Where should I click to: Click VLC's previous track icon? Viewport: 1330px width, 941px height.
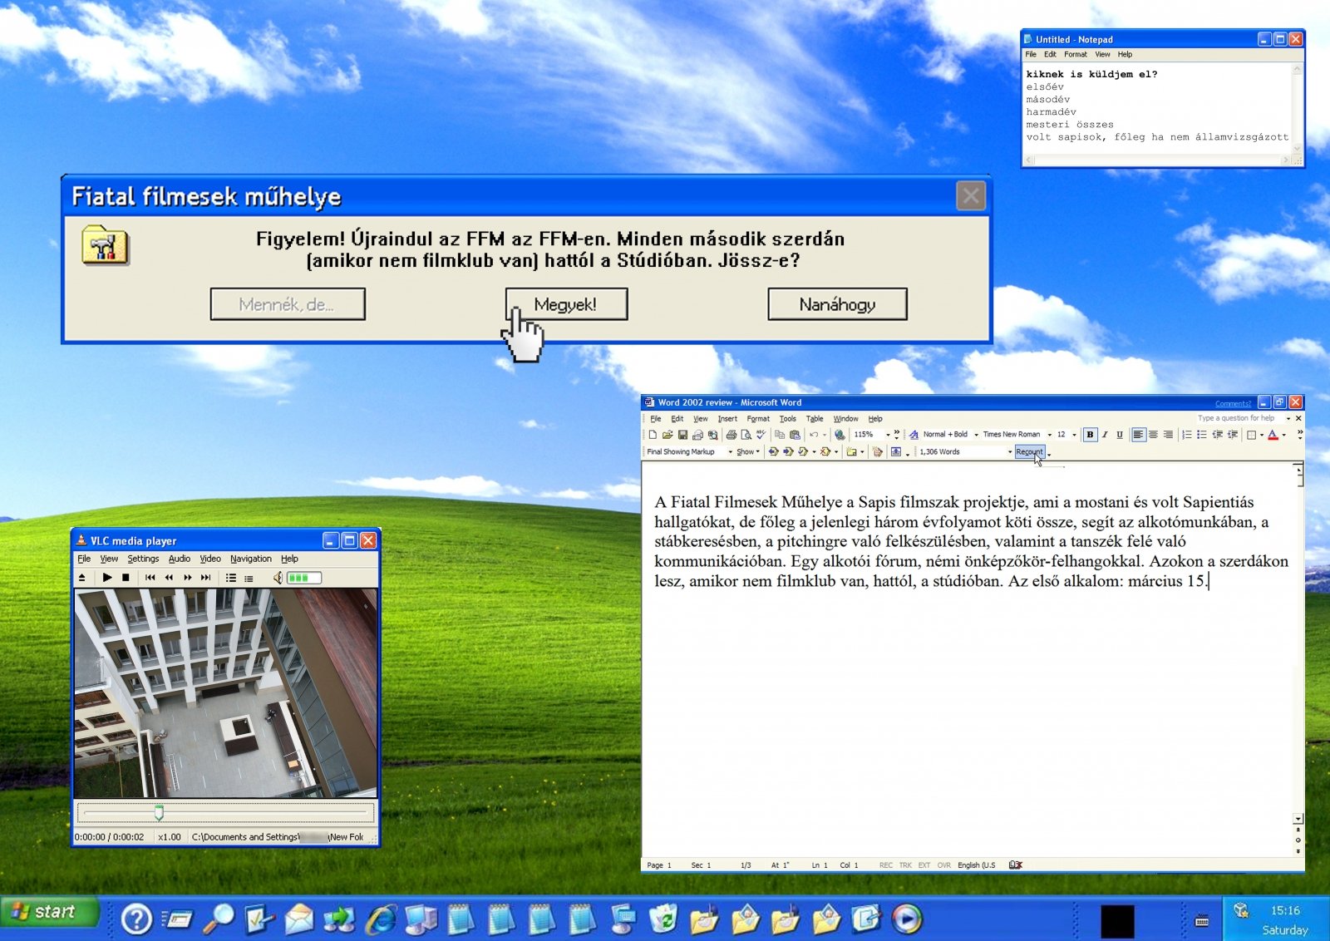click(150, 578)
